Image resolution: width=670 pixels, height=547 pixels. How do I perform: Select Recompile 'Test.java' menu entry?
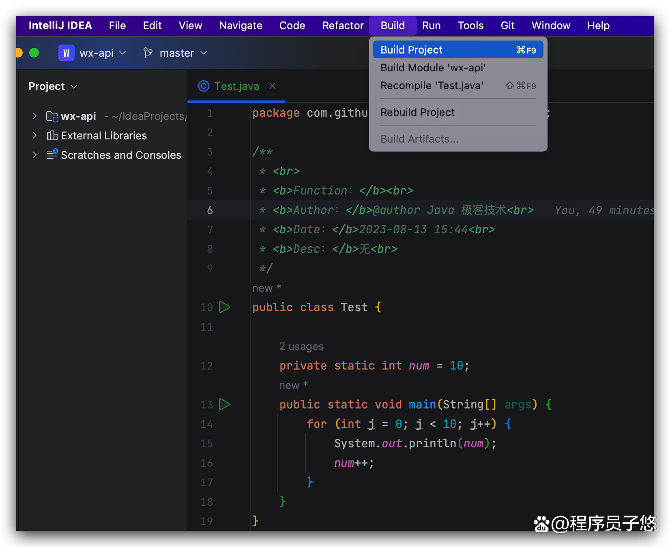point(432,85)
